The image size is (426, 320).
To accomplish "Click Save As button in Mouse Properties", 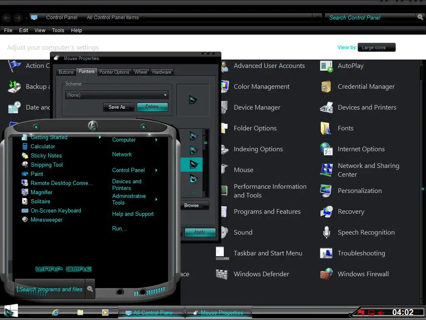I will pos(119,107).
